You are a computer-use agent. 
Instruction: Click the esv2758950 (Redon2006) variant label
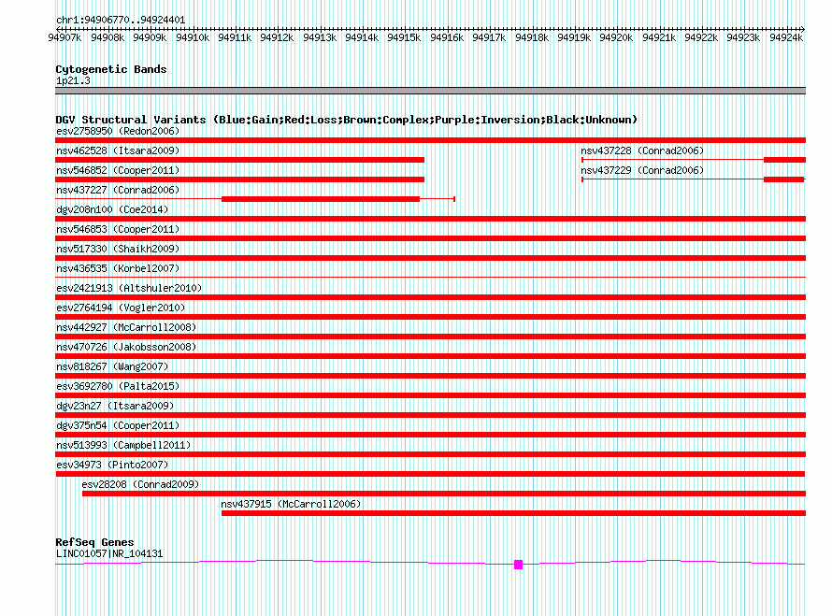pyautogui.click(x=118, y=131)
